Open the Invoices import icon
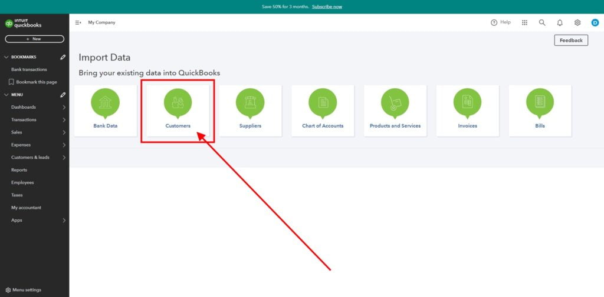Image resolution: width=604 pixels, height=297 pixels. coord(467,102)
